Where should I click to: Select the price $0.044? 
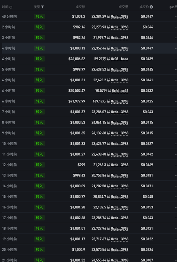coord(148,27)
